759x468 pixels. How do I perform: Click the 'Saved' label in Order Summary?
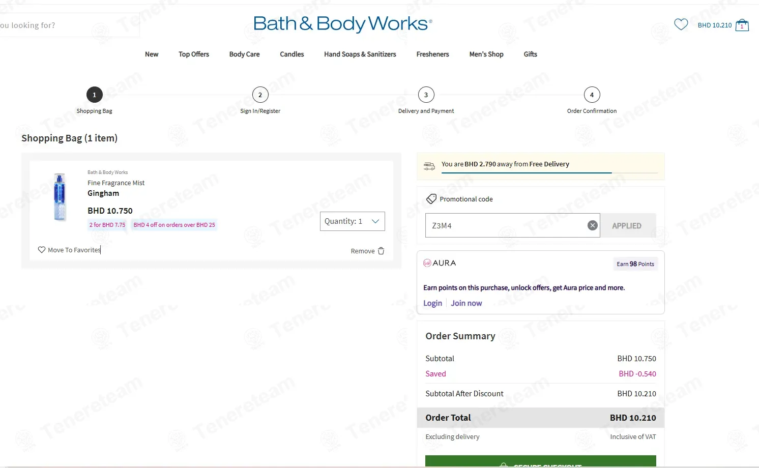435,374
